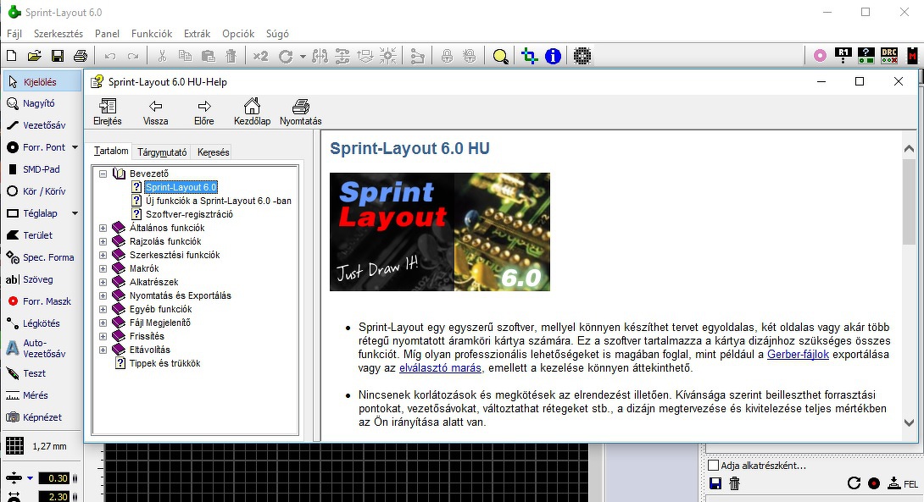Click the rotate arrow icon near FEL
The height and width of the screenshot is (502, 924).
click(854, 483)
